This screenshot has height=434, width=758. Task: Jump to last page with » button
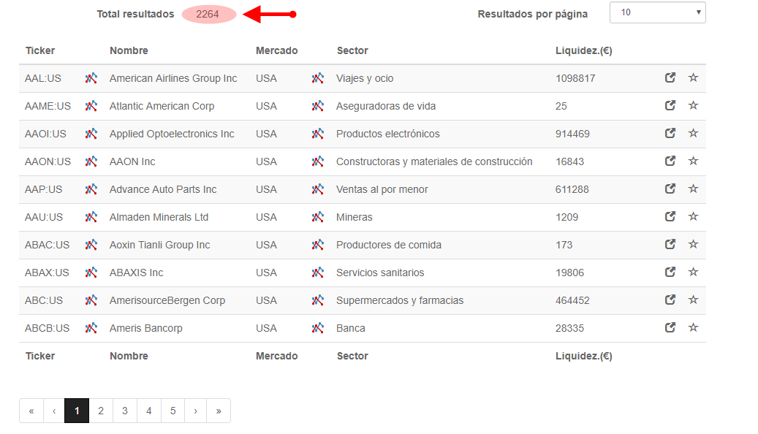click(219, 411)
